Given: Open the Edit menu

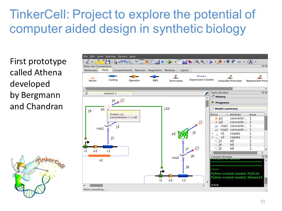Looking at the screenshot, I should coord(92,56).
